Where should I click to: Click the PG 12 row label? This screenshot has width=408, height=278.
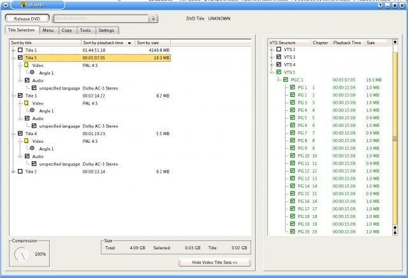tap(303, 171)
